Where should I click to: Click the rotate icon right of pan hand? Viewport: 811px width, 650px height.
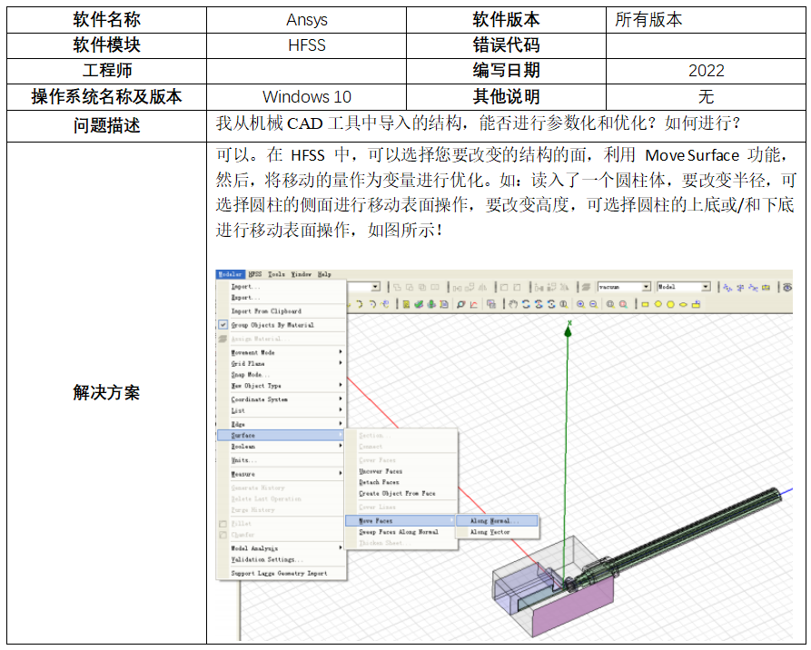[x=526, y=304]
